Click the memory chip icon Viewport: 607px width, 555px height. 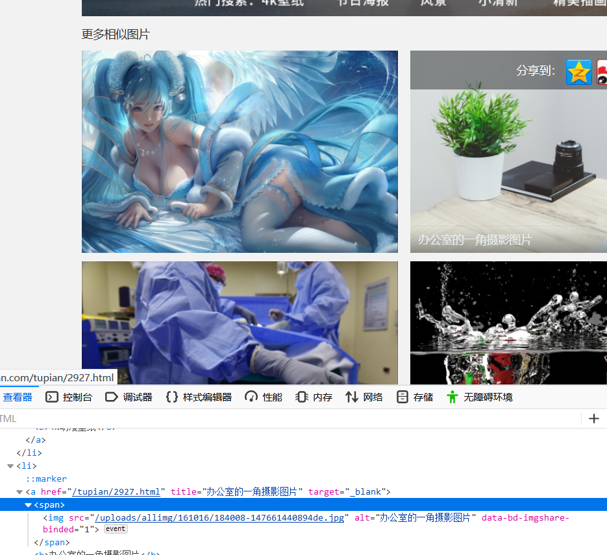tap(302, 397)
